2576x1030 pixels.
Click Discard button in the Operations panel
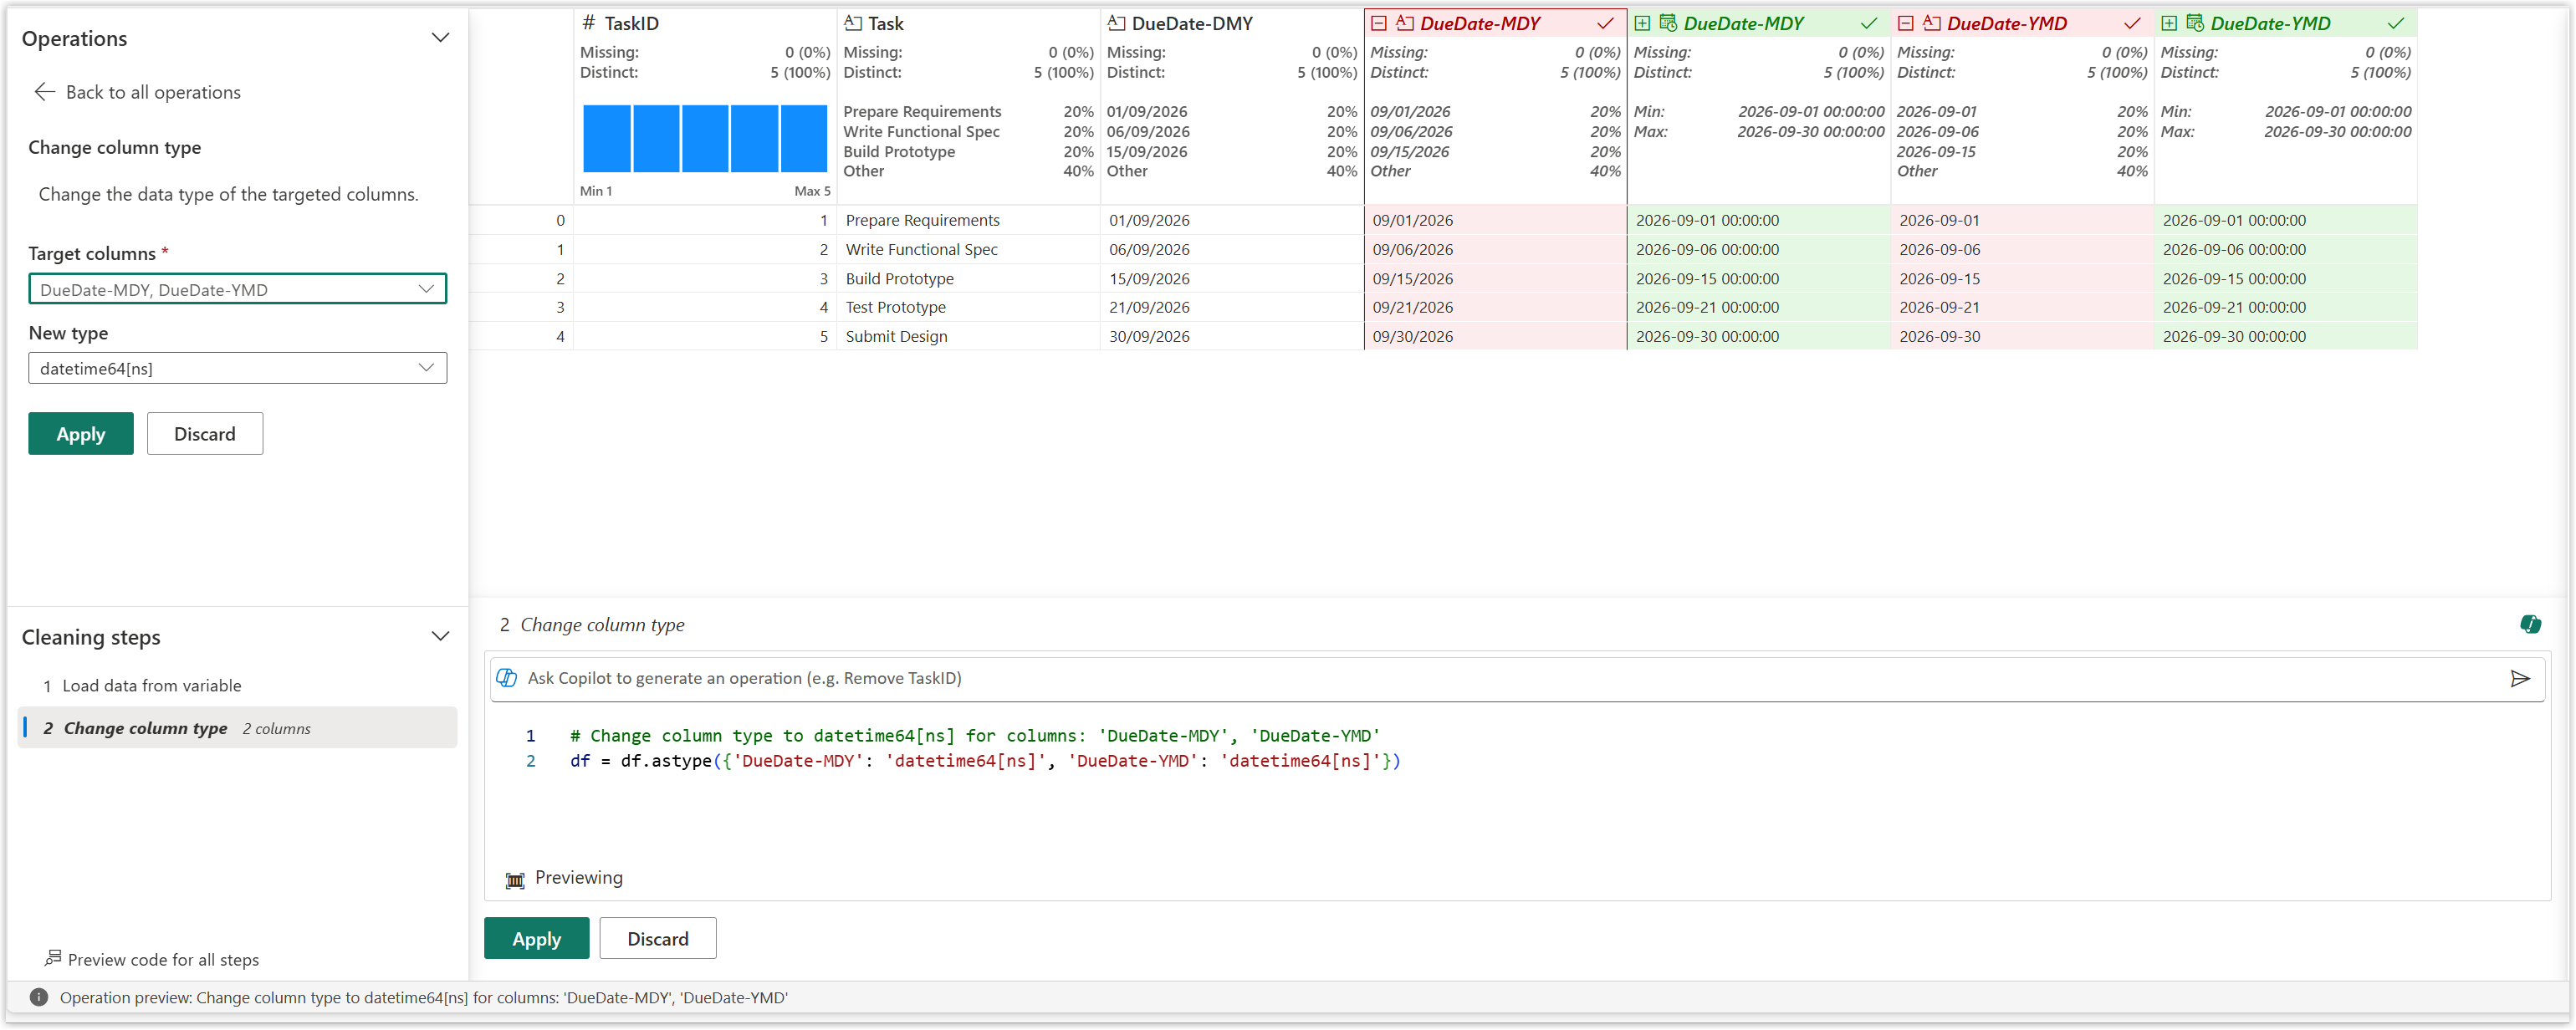pyautogui.click(x=205, y=434)
